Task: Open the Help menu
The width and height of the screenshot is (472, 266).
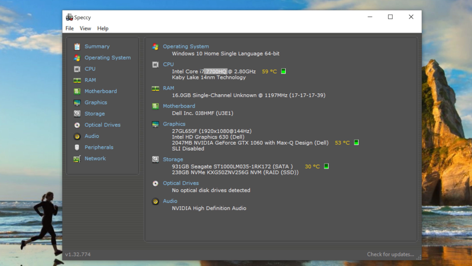Action: pos(103,28)
